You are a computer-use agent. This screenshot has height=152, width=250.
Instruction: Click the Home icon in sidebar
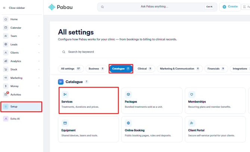tap(6, 19)
